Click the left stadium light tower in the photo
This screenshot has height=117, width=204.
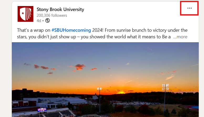(100, 91)
